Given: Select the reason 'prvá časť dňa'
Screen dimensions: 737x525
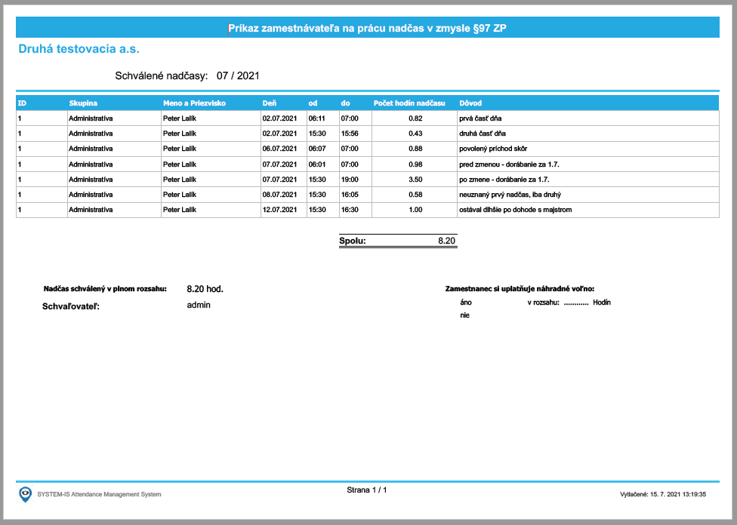Looking at the screenshot, I should tap(480, 118).
